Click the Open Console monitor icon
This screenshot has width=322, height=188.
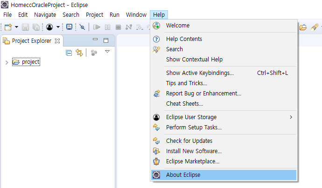pyautogui.click(x=70, y=27)
